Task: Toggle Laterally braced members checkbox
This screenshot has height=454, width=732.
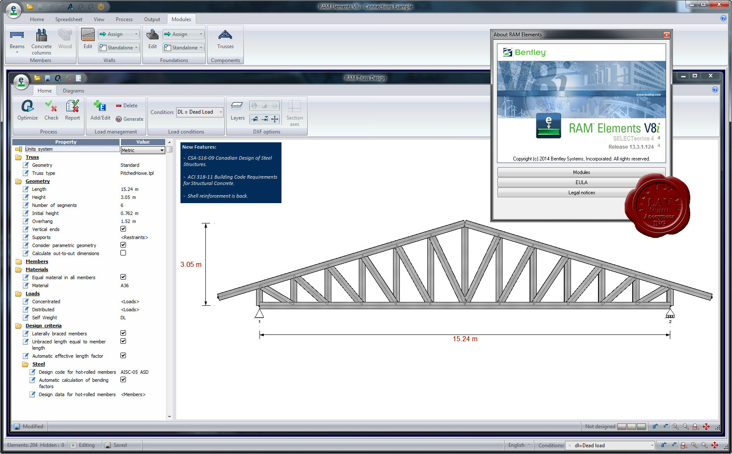Action: (x=123, y=333)
